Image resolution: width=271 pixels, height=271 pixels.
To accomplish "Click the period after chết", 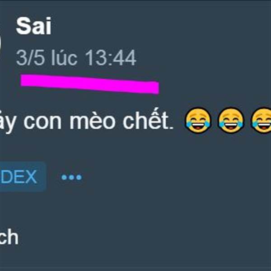I will click(171, 128).
